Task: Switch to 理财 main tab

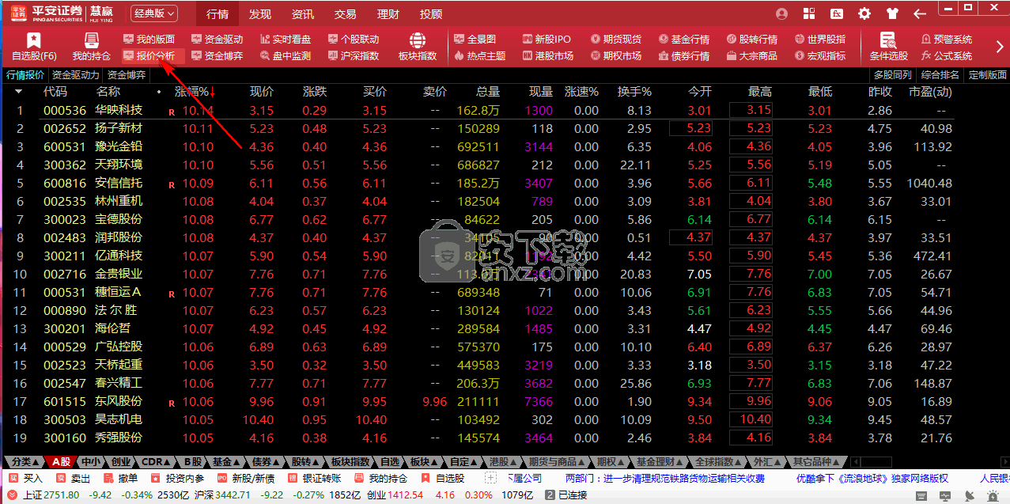Action: coord(388,13)
